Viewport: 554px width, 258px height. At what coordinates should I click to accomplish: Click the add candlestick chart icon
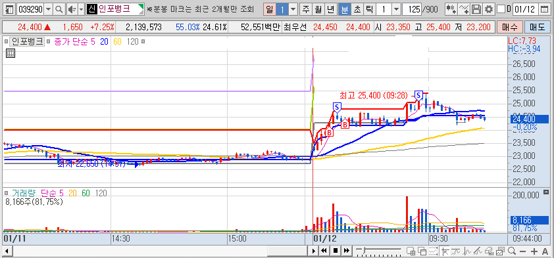click(451, 9)
